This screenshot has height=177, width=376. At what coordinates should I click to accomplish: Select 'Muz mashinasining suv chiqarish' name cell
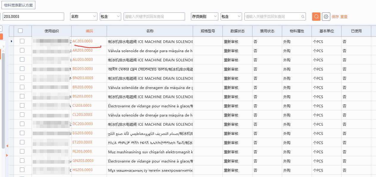tap(150, 152)
